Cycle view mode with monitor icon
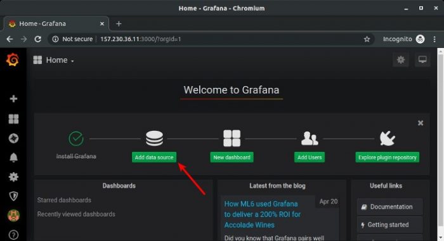This screenshot has height=241, width=444. click(422, 60)
